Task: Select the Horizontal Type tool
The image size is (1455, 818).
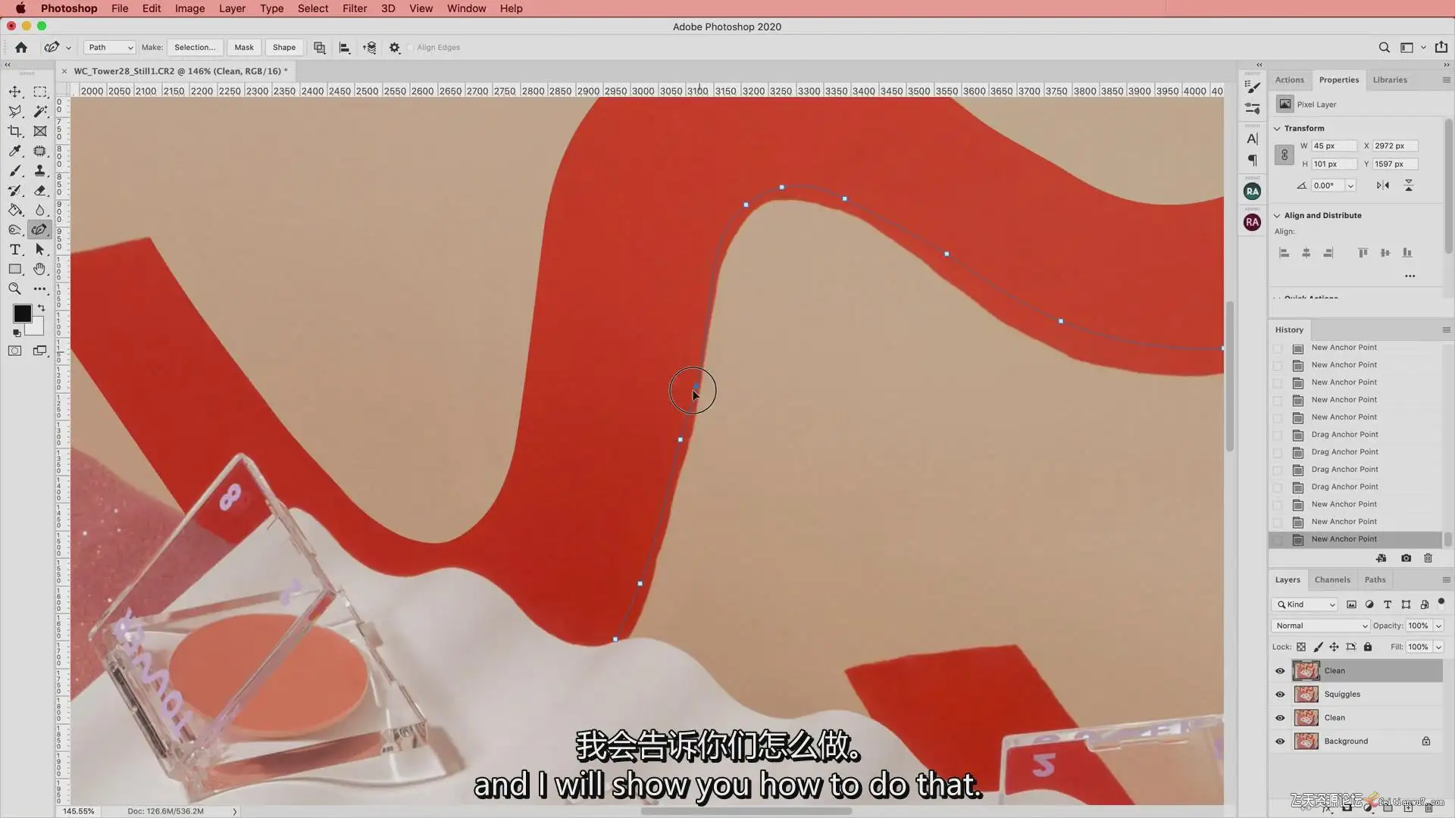Action: click(x=15, y=249)
